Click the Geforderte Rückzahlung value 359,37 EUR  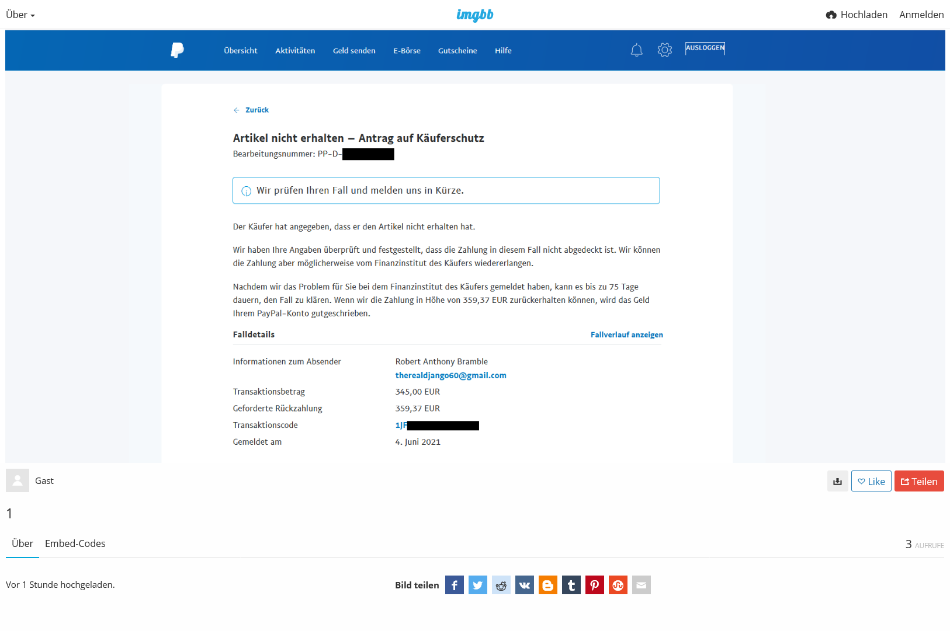418,409
